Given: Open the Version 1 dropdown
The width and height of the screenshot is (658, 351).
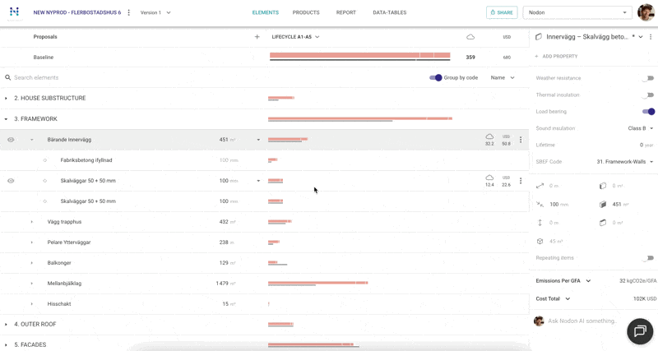Looking at the screenshot, I should click(155, 13).
